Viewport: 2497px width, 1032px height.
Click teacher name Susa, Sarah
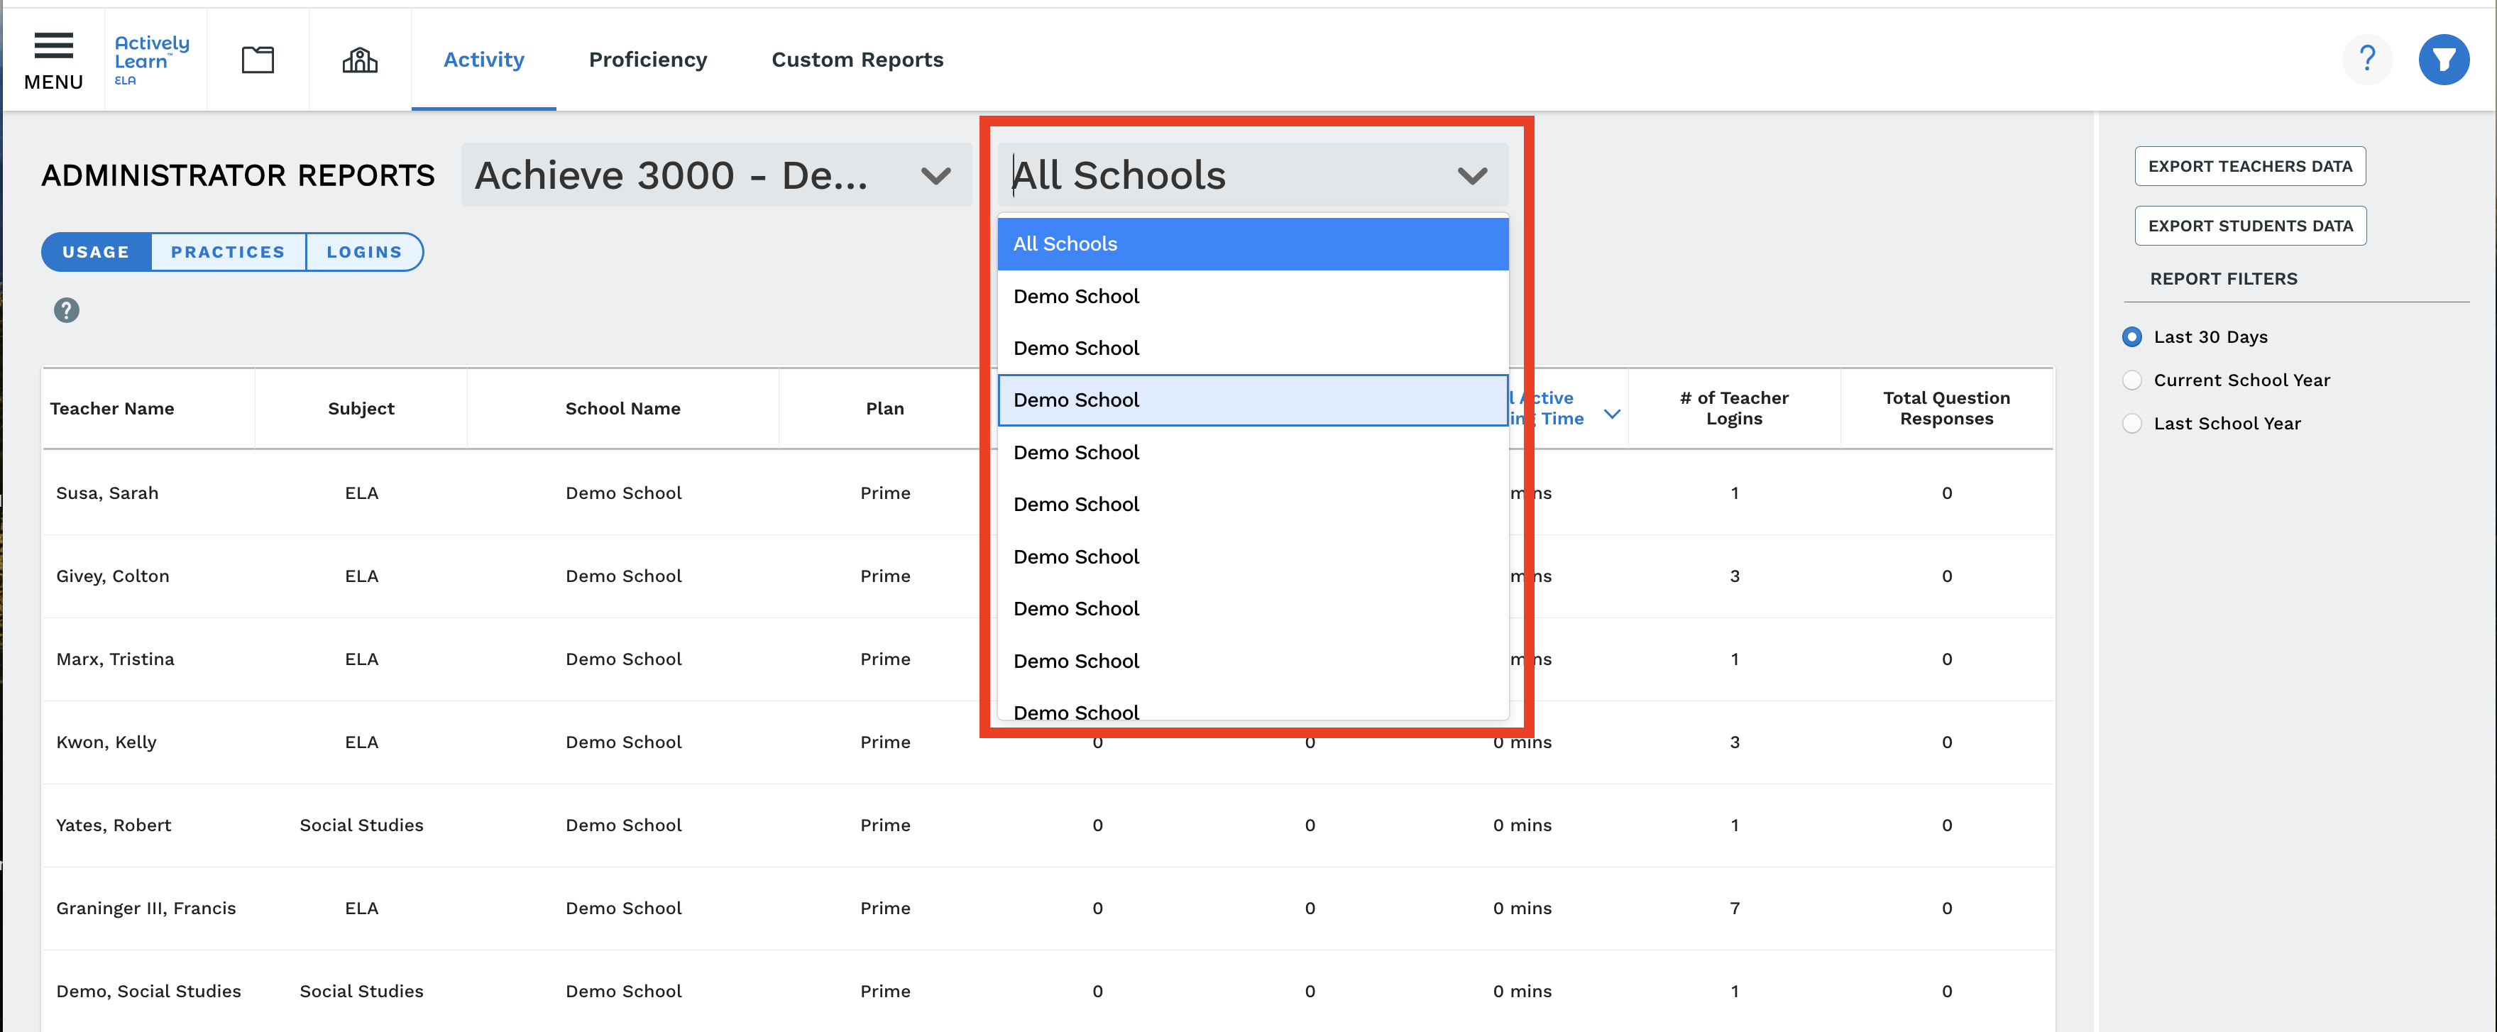(108, 493)
